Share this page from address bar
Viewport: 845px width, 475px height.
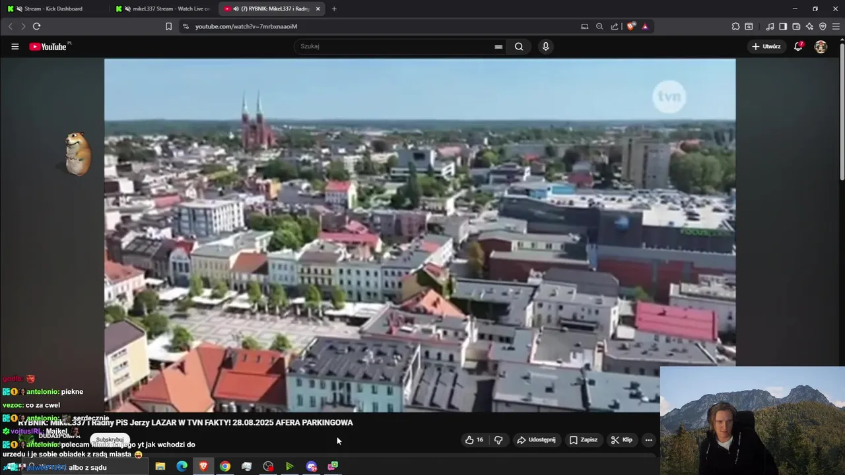point(615,26)
